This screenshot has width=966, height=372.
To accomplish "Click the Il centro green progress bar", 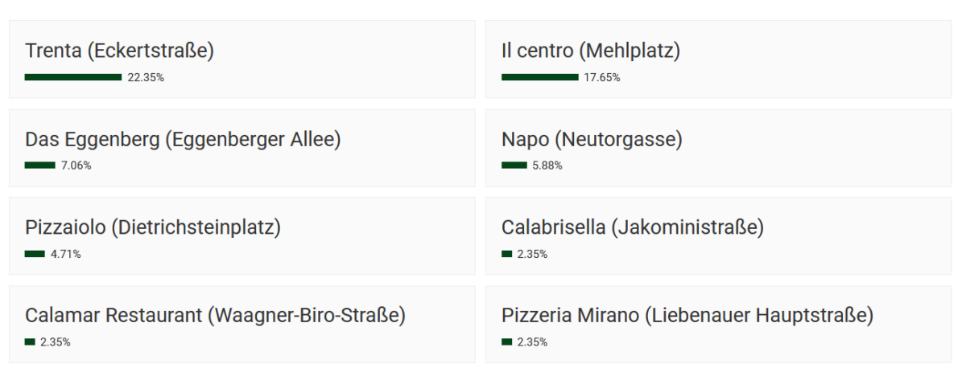I will 539,77.
